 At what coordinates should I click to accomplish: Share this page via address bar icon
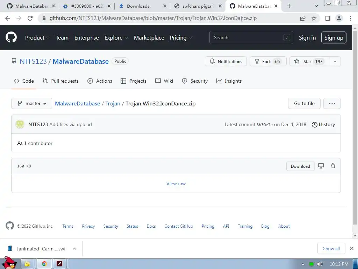coord(303,18)
